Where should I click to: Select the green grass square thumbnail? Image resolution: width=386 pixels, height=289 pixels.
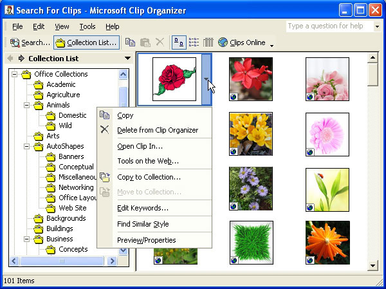pyautogui.click(x=252, y=243)
